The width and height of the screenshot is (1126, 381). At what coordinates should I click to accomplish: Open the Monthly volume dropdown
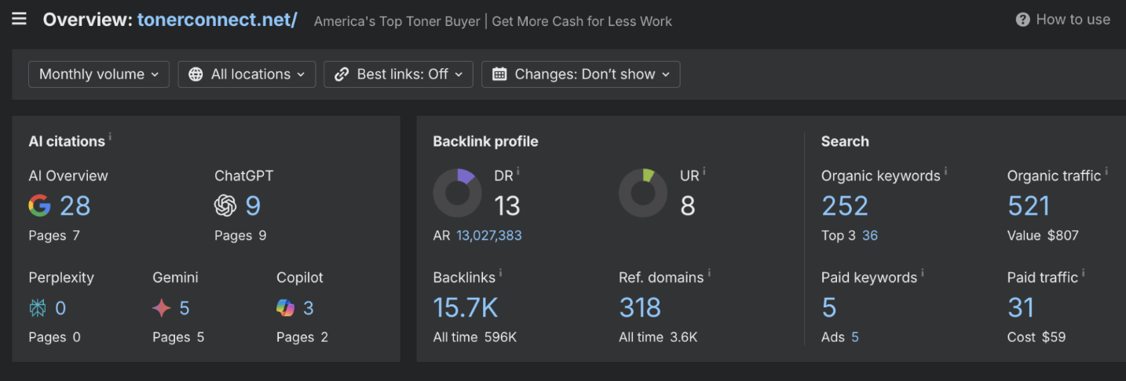(99, 74)
